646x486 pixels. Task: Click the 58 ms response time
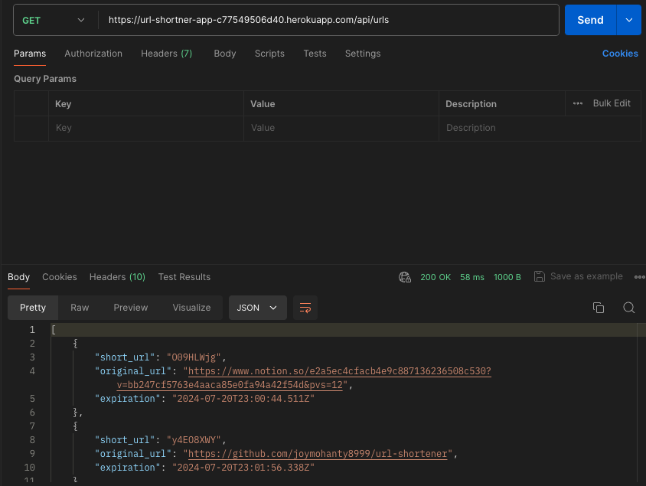click(472, 277)
